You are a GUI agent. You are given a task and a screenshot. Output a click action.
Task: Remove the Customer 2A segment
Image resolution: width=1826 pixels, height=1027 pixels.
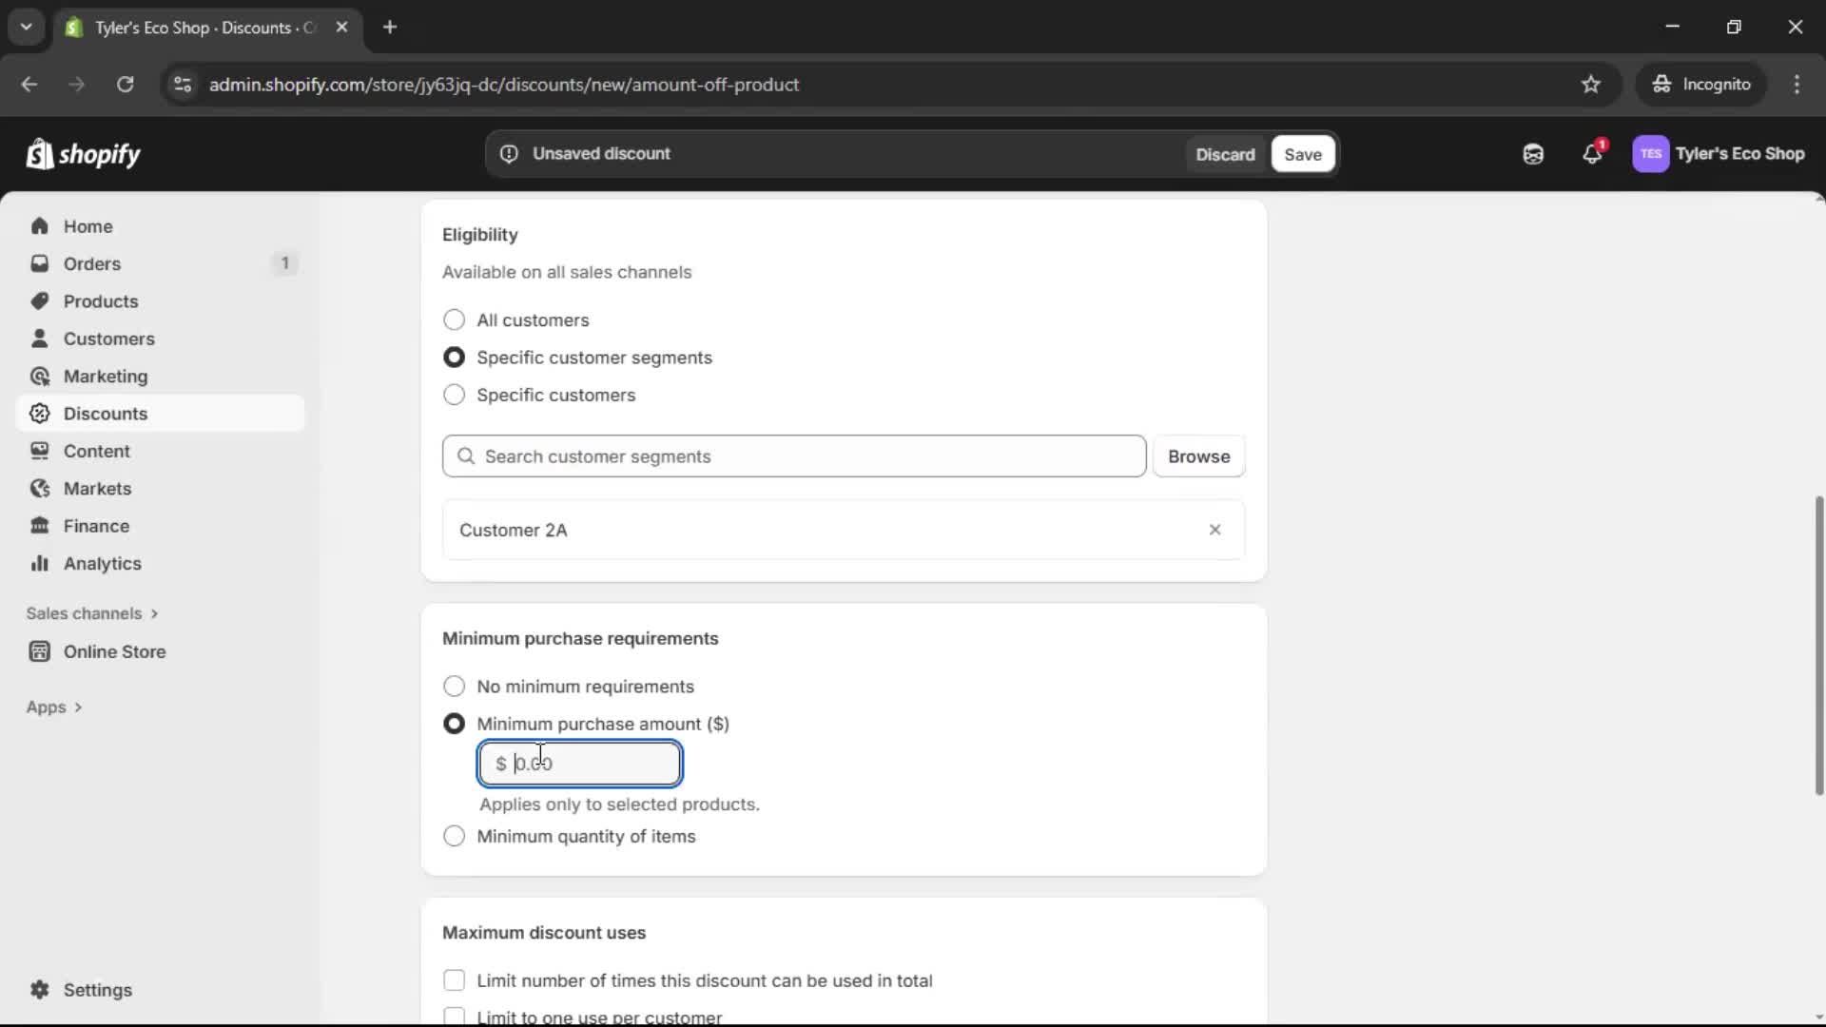click(1215, 530)
